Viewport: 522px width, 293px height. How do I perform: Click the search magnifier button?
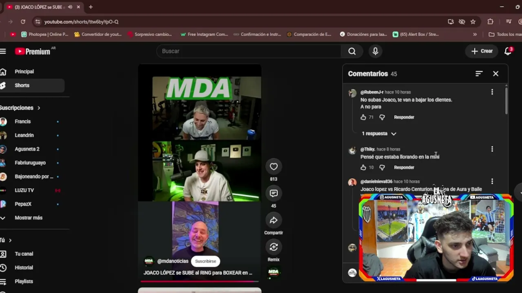[x=352, y=51]
